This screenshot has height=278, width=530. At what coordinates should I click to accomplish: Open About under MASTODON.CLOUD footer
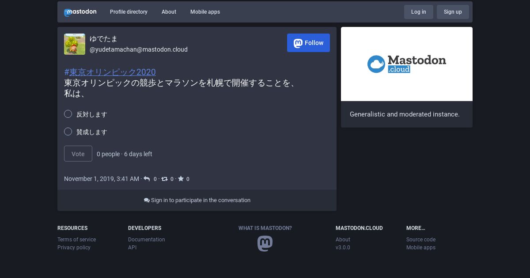point(343,240)
